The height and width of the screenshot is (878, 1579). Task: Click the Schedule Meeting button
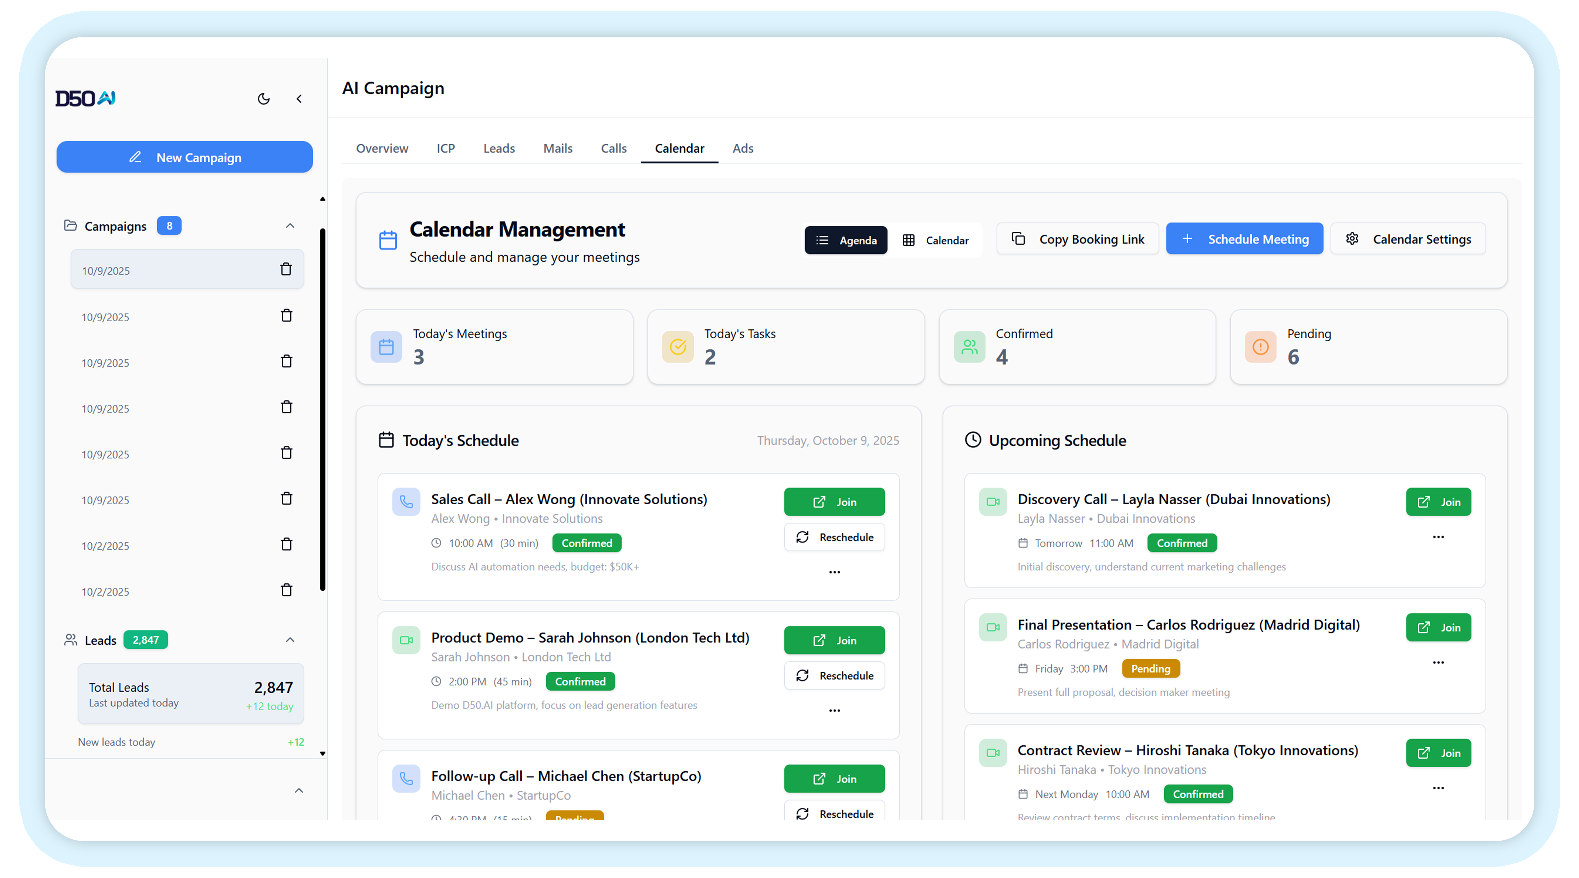pyautogui.click(x=1244, y=239)
